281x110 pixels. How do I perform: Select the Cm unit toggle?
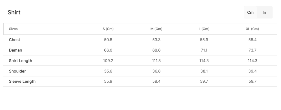(250, 12)
